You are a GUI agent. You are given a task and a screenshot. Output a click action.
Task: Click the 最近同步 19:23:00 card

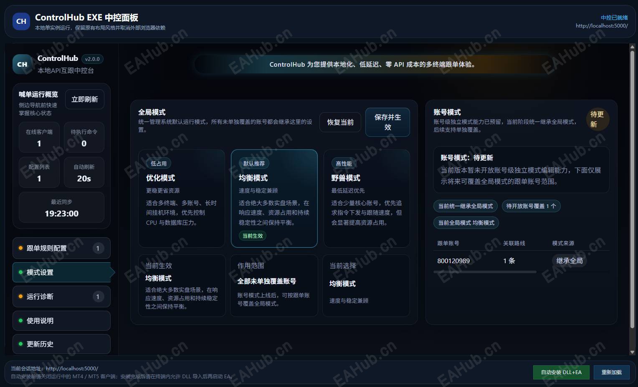click(61, 207)
